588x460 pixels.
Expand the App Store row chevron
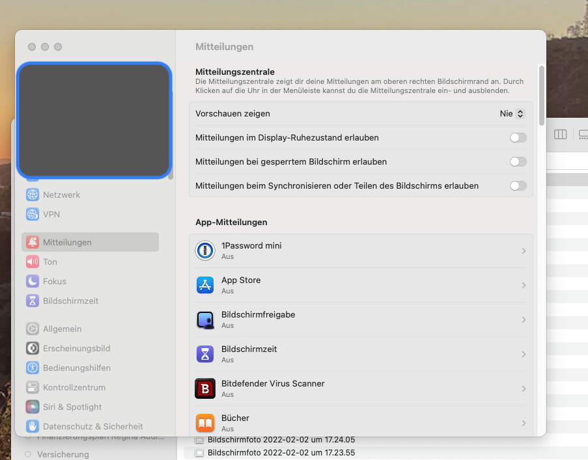pyautogui.click(x=524, y=286)
